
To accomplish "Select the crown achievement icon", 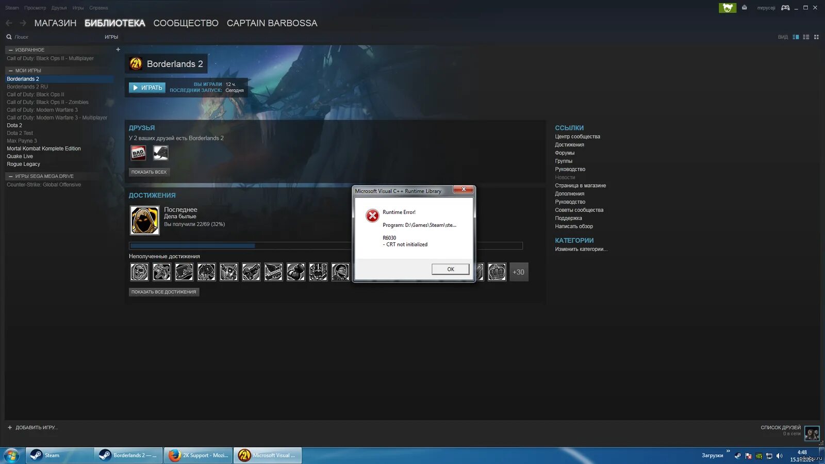I will tap(497, 272).
